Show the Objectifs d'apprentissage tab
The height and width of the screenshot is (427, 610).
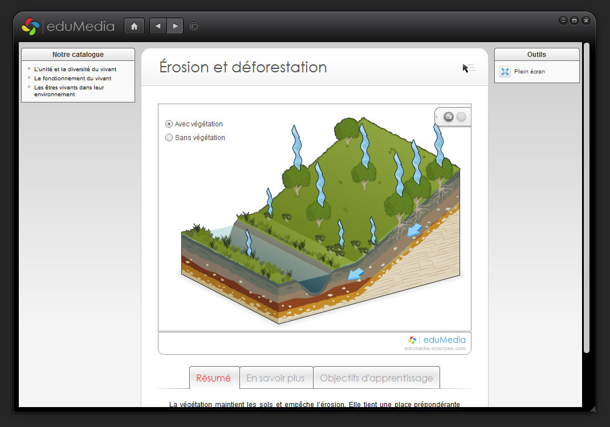376,378
